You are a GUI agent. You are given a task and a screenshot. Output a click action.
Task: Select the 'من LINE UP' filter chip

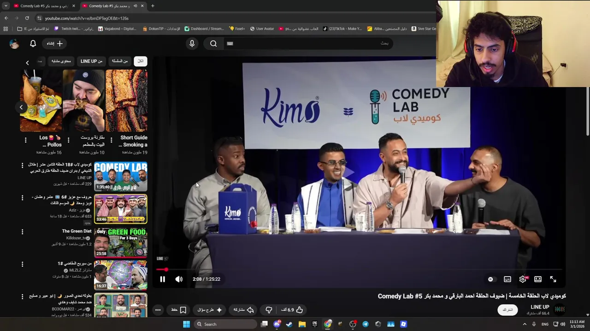91,61
